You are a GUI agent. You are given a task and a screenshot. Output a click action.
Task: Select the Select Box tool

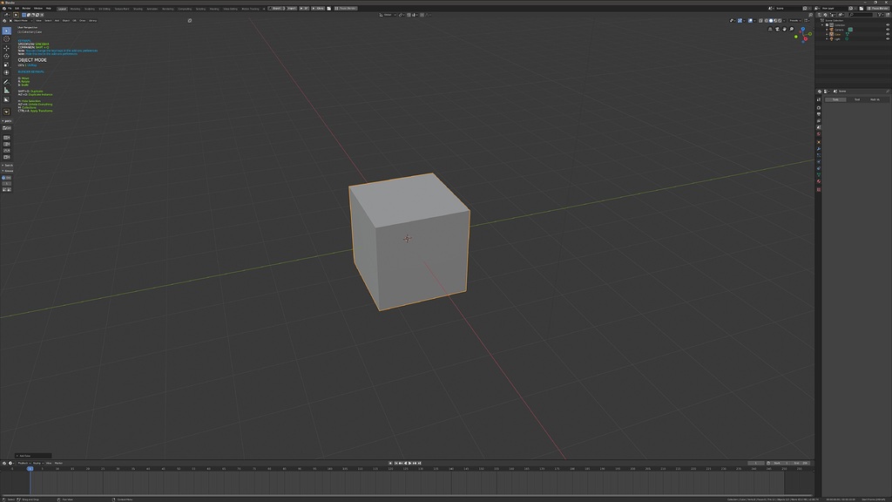click(6, 31)
